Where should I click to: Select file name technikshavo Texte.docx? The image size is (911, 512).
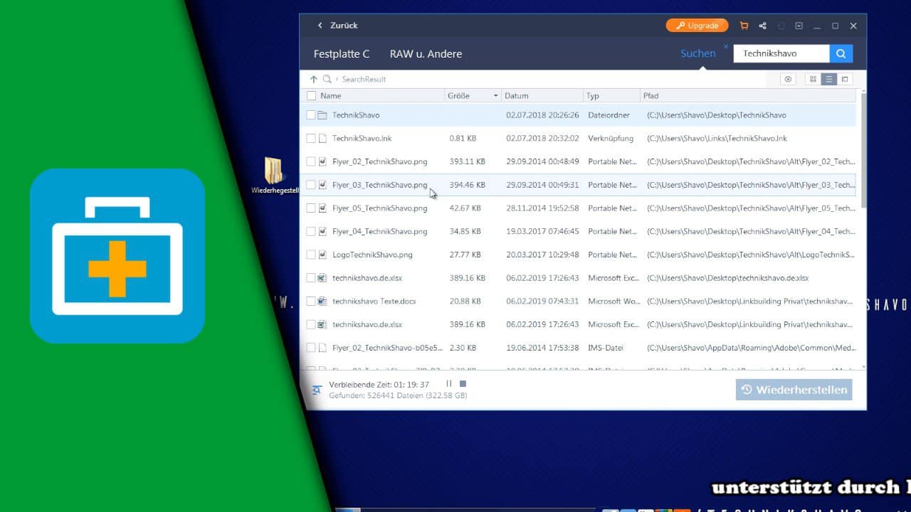(x=374, y=302)
